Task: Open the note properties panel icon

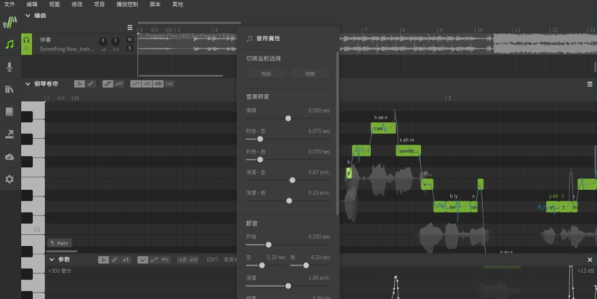Action: (x=10, y=44)
